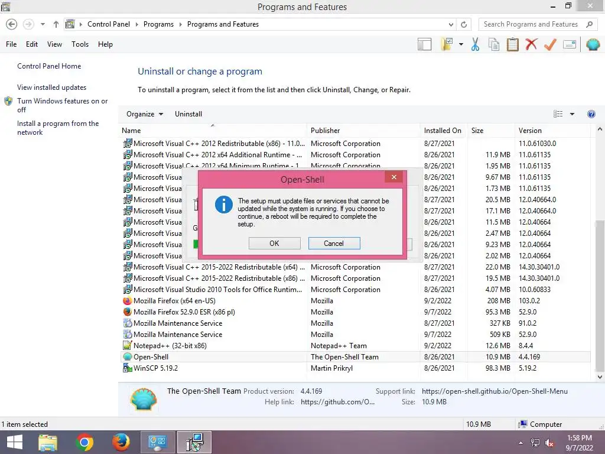Expand the chevron after Programs breadcrumb
Viewport: 605px width, 454px height.
[180, 24]
